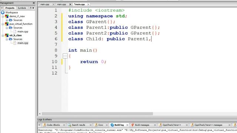Open the second main.cpp editor tab
Screen dimensions: 237x133
click(62, 4)
